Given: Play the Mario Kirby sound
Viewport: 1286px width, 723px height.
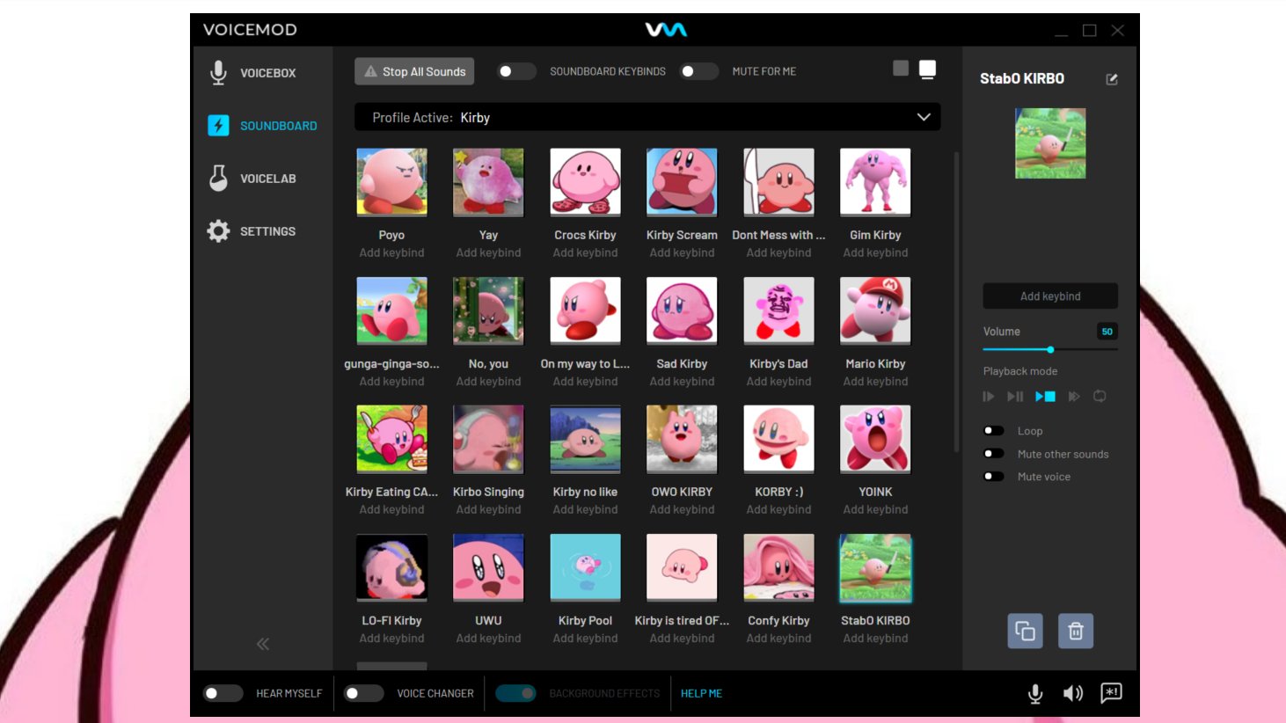Looking at the screenshot, I should [875, 310].
